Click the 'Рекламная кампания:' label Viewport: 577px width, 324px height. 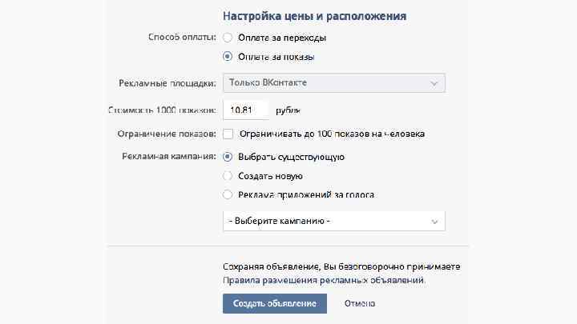pos(168,157)
